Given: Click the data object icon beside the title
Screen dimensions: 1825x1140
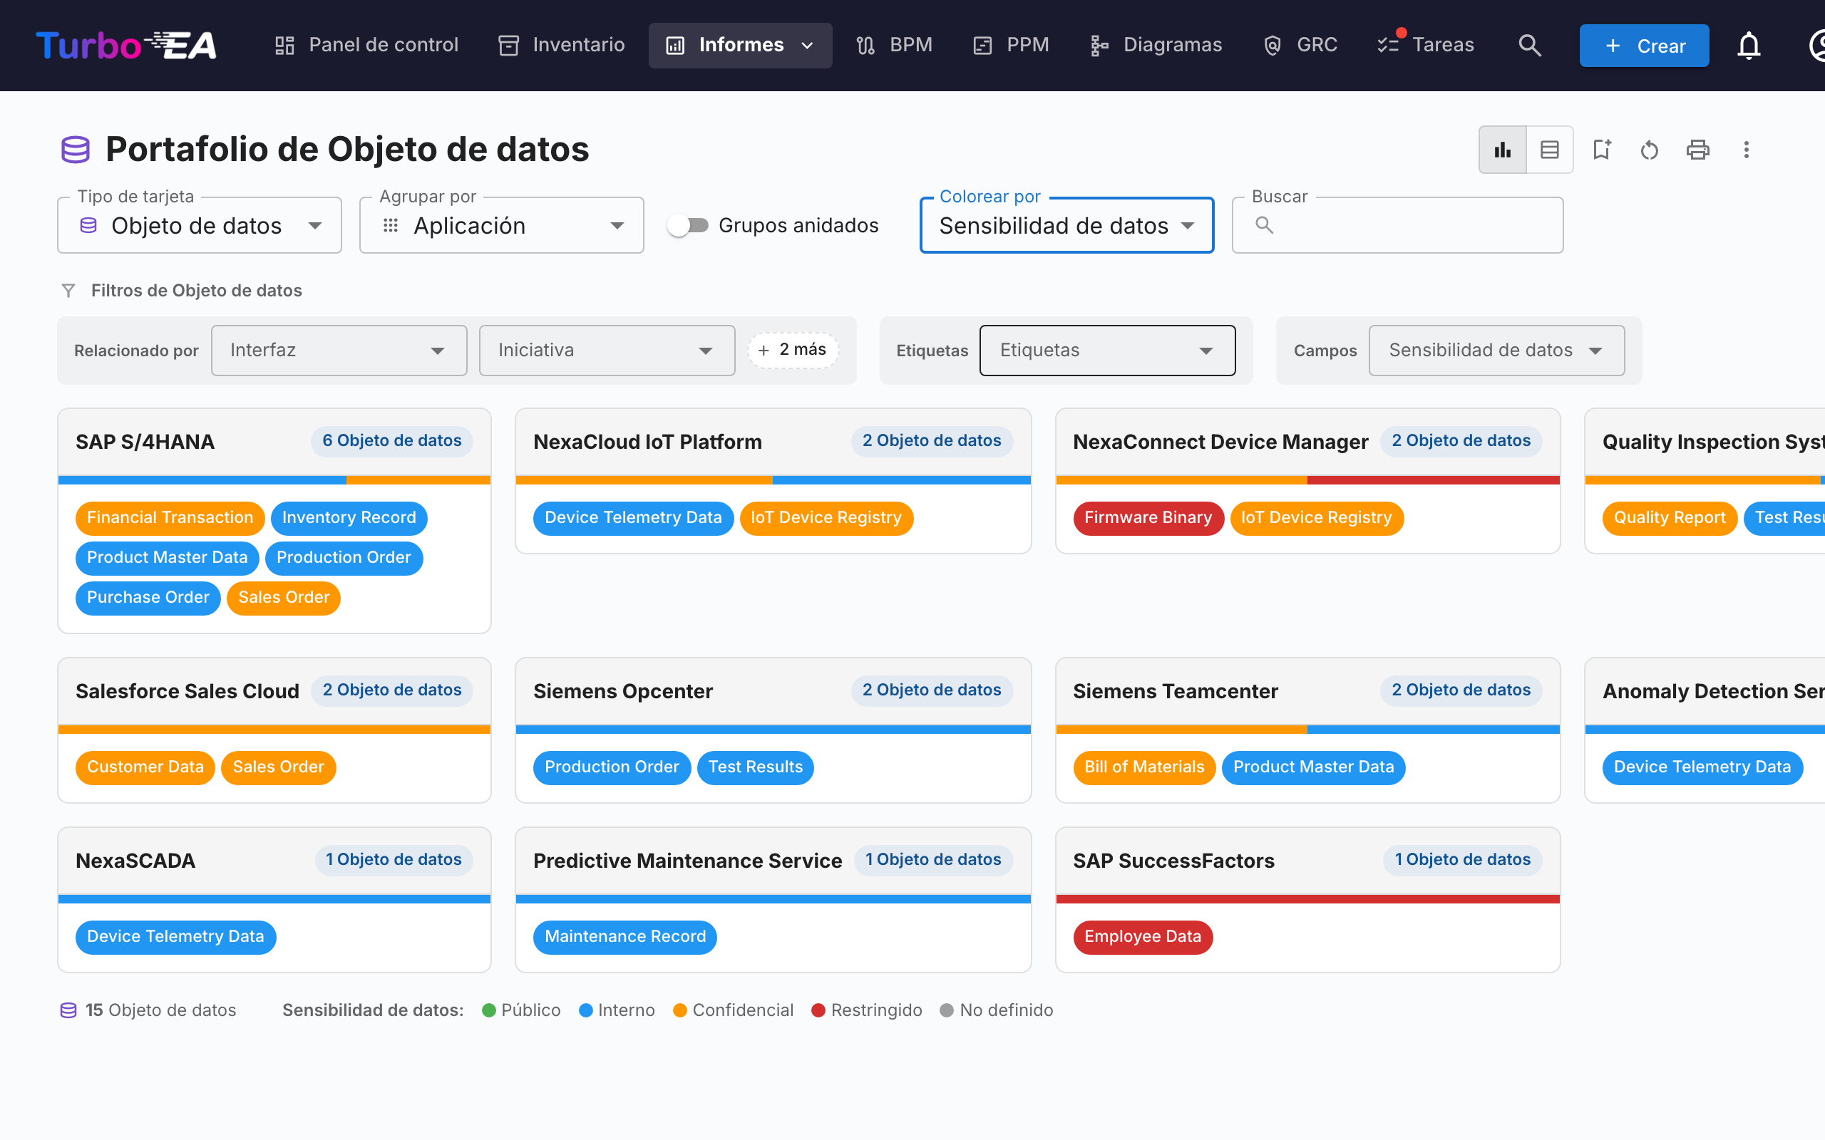Looking at the screenshot, I should click(x=76, y=150).
